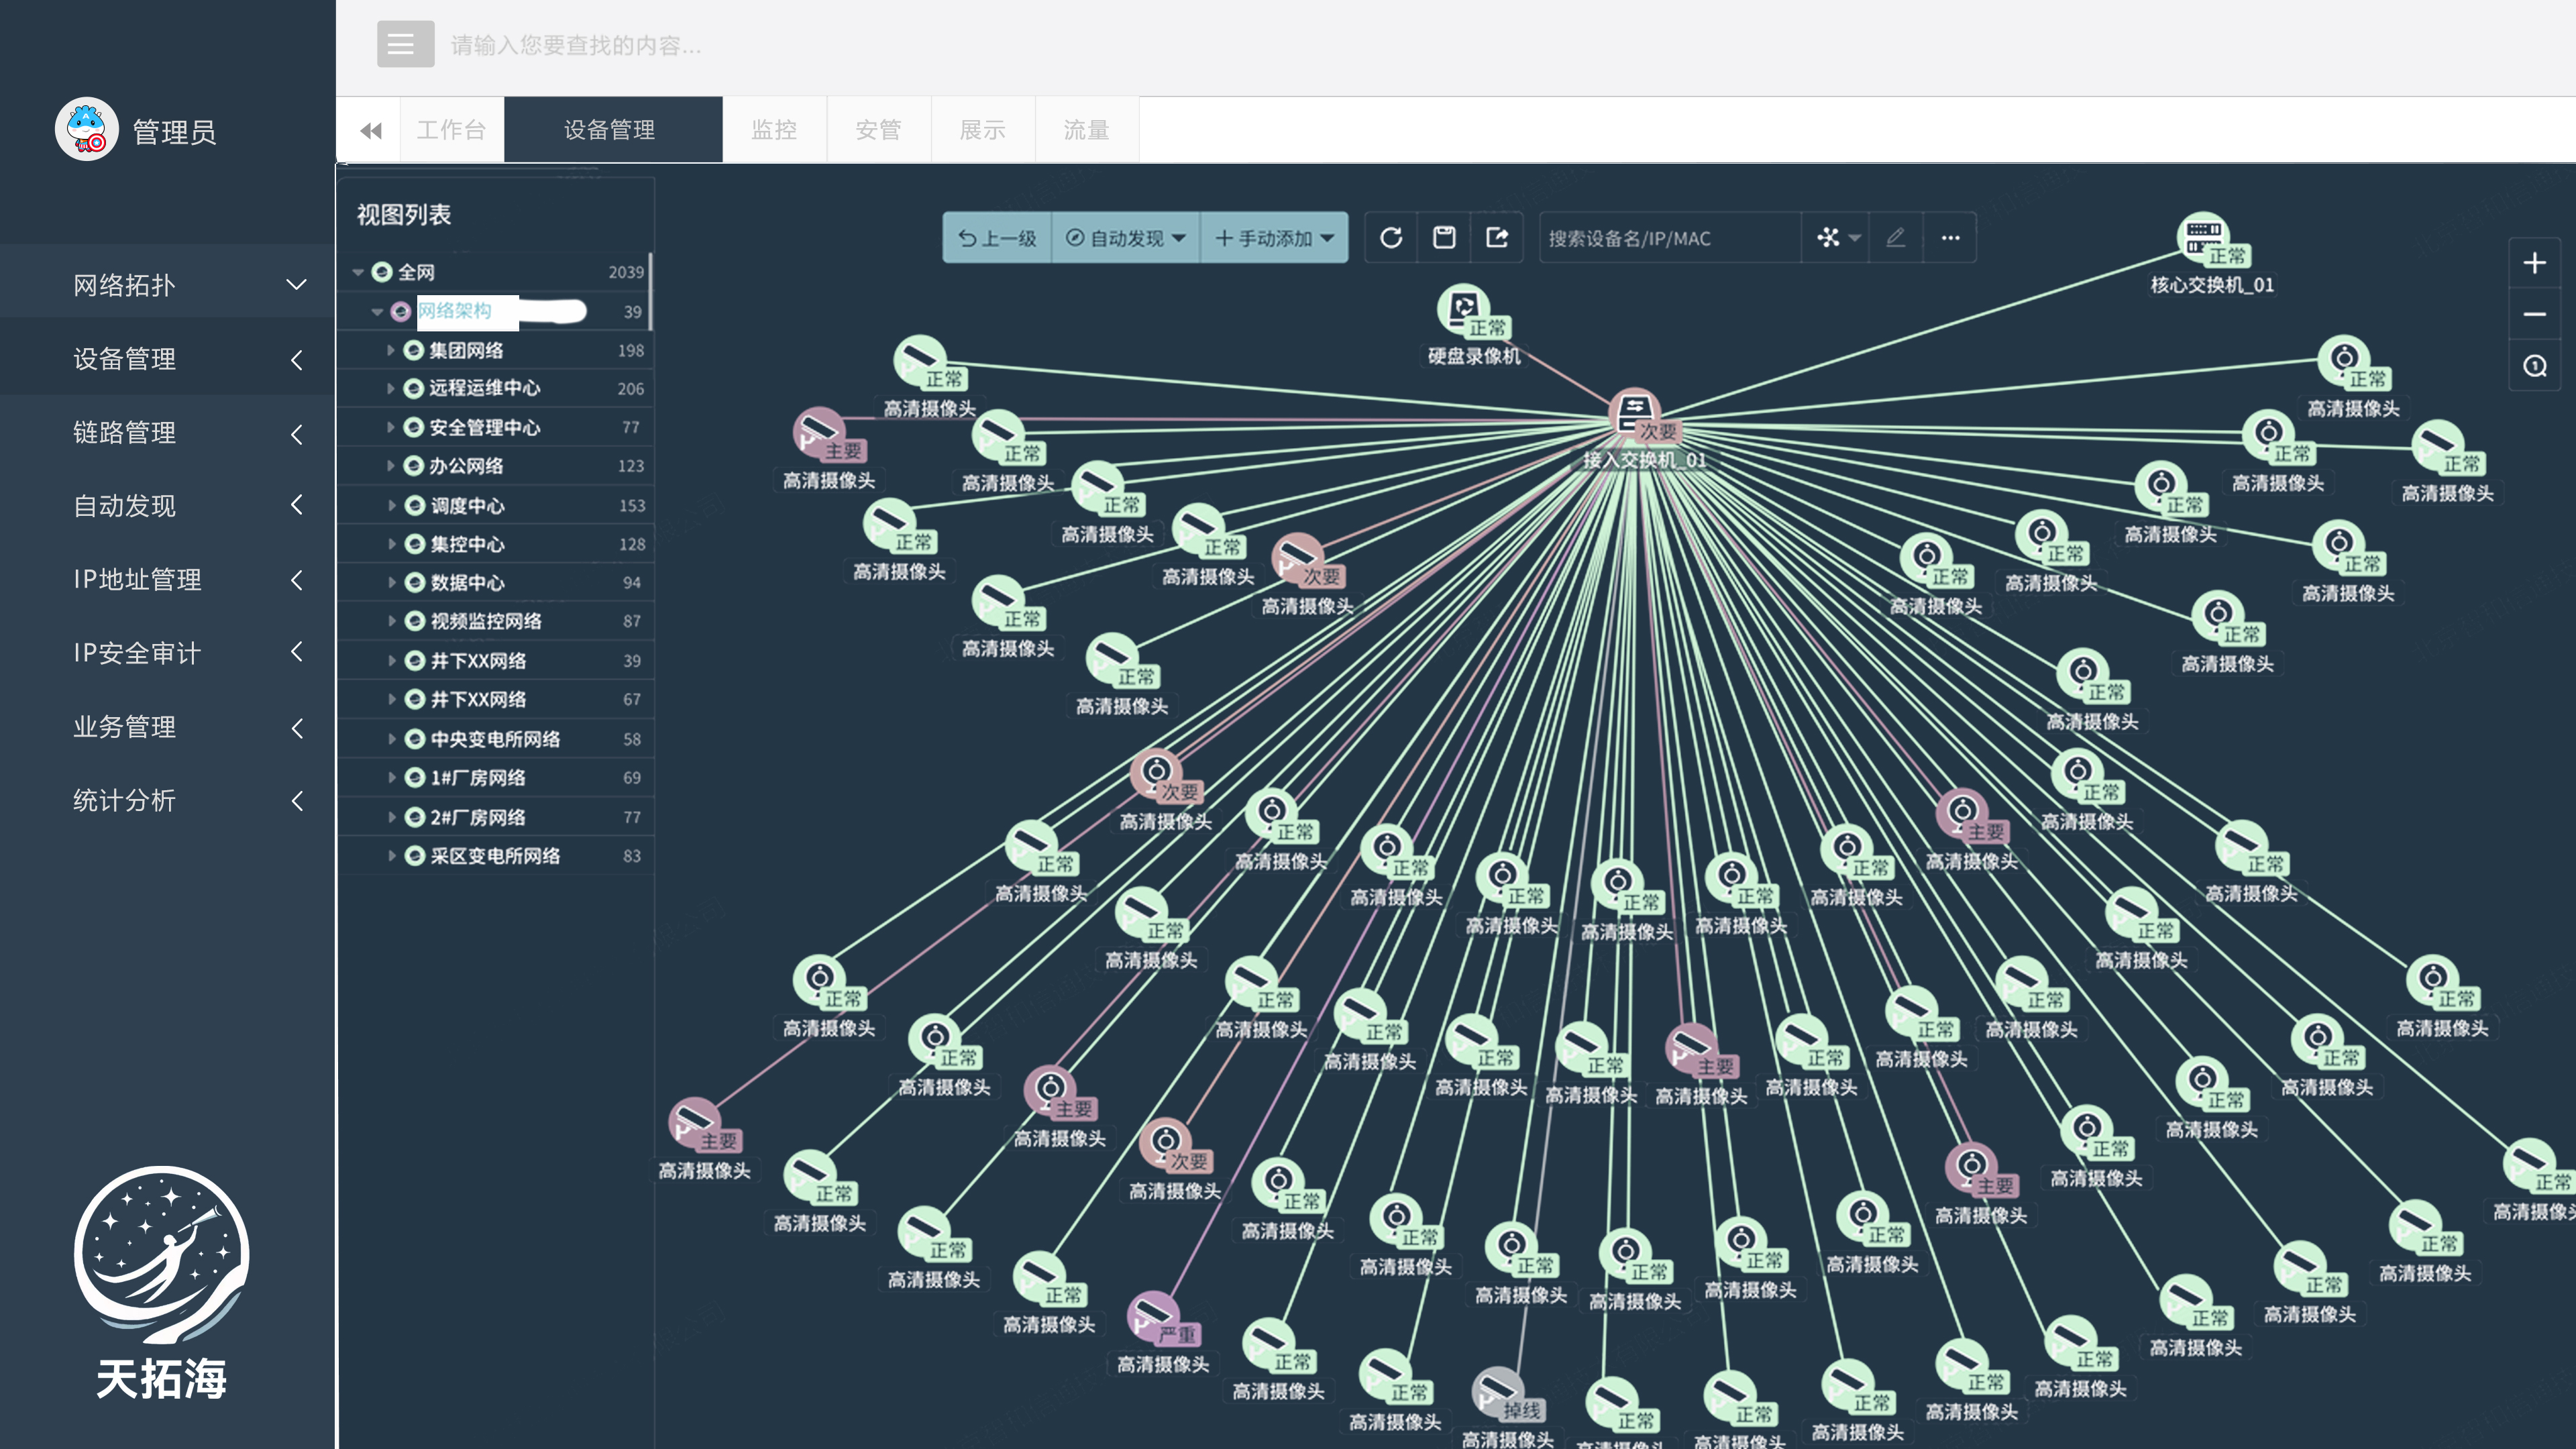Zoom in with the plus button
The height and width of the screenshot is (1449, 2576).
pos(2534,263)
